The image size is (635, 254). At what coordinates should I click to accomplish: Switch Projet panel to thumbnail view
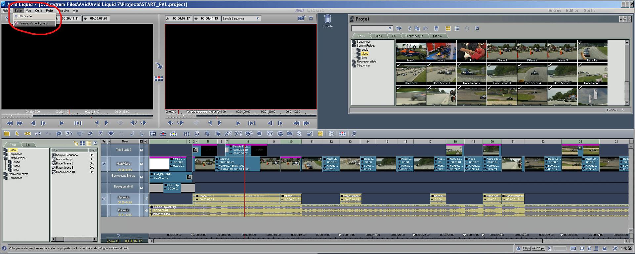(x=448, y=28)
